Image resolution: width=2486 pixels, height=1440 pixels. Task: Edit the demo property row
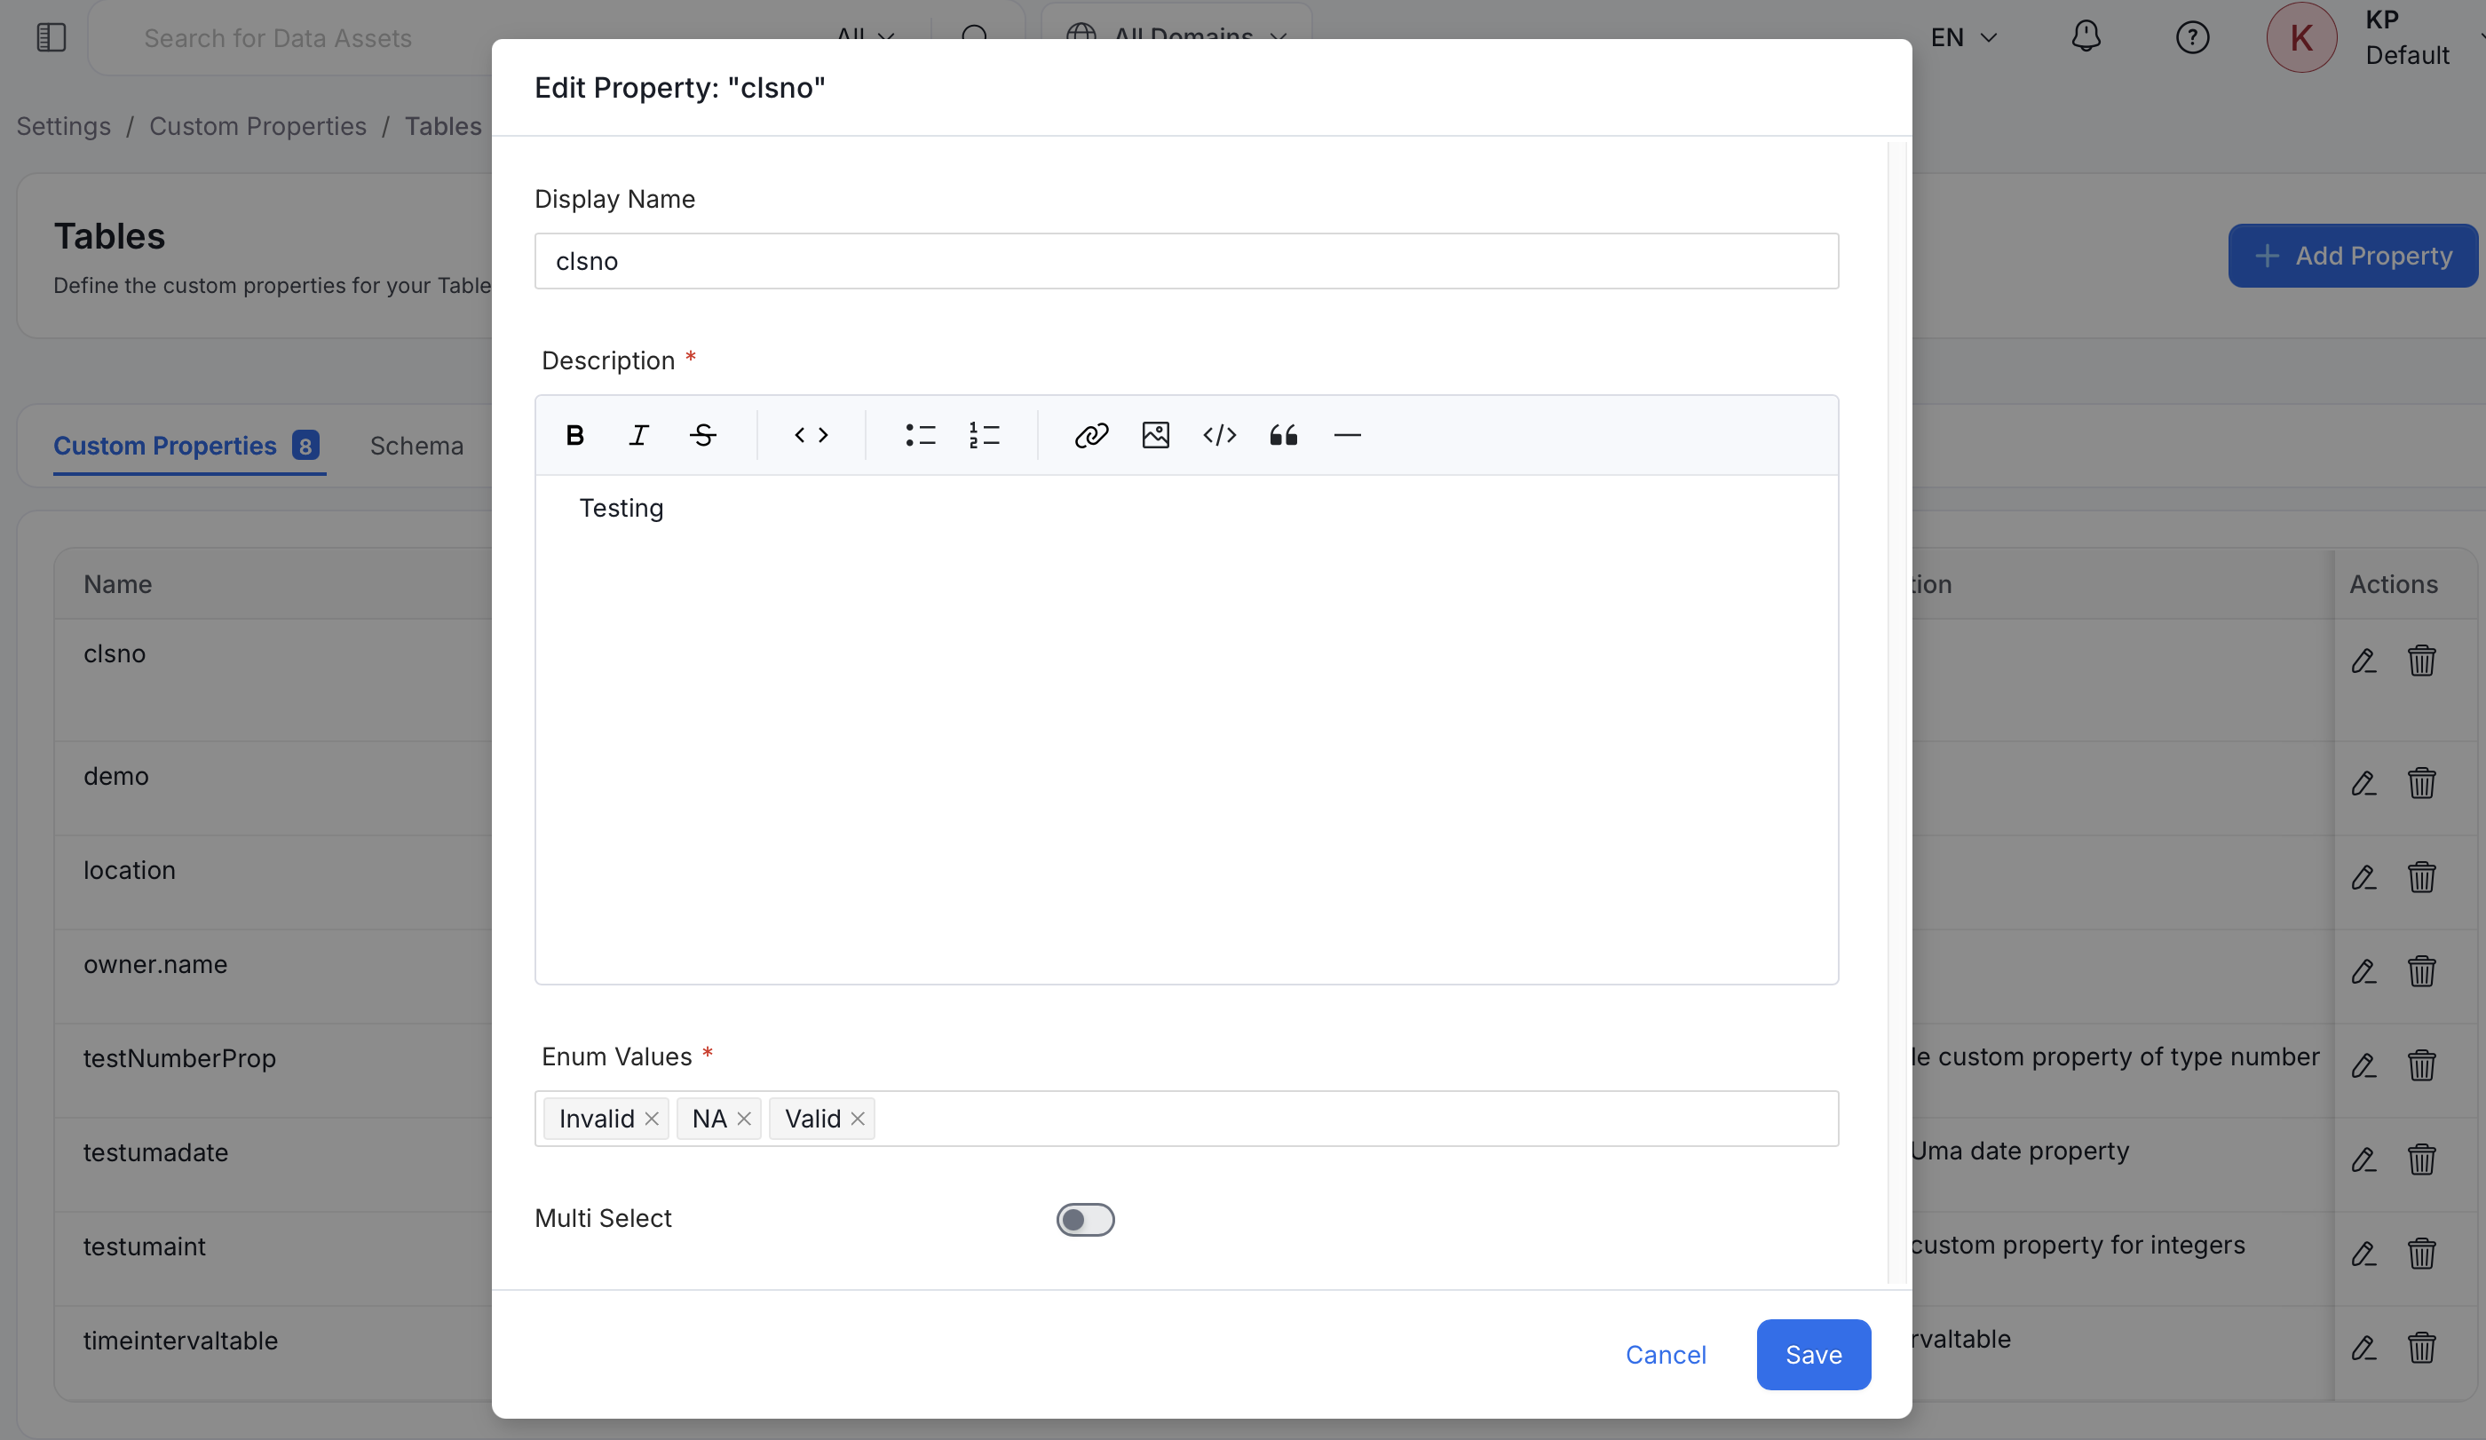tap(2363, 784)
